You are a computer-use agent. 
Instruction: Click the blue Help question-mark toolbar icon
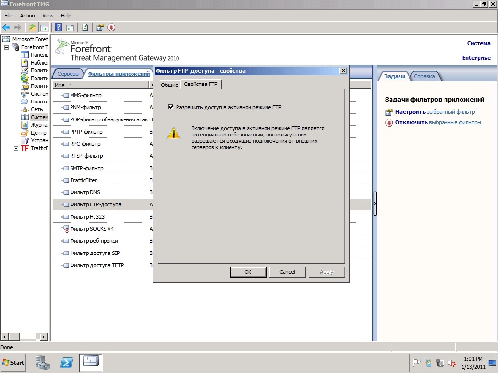pyautogui.click(x=59, y=28)
